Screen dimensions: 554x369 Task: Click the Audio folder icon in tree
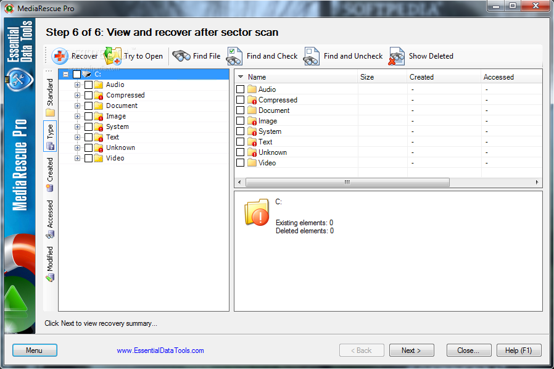(x=99, y=85)
